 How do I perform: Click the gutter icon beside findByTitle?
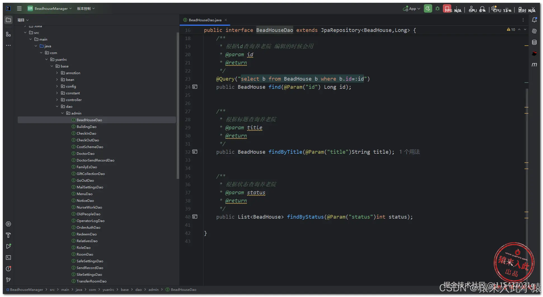click(195, 152)
